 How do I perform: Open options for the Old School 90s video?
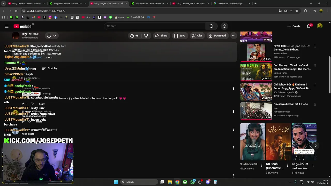[315, 85]
